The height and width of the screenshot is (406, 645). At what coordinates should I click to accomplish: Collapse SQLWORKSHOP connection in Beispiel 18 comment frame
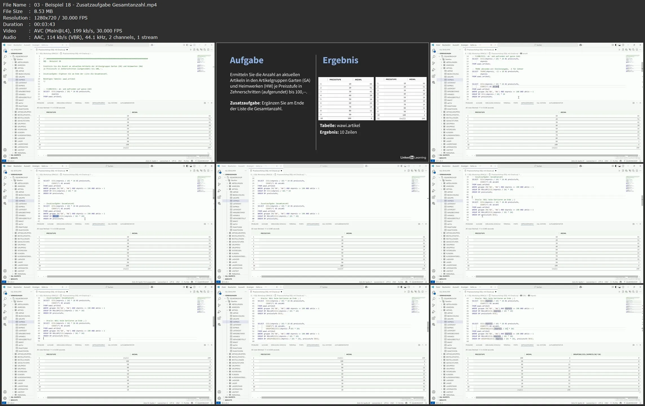11,56
